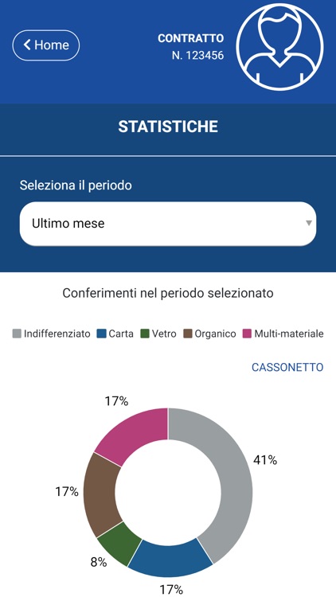
Task: Hide the Indifferenziato legend label
Action: click(x=57, y=334)
